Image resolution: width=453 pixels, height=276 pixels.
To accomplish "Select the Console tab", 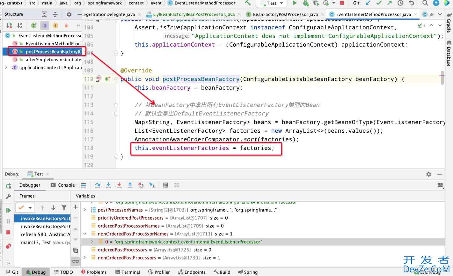I will tap(63, 185).
